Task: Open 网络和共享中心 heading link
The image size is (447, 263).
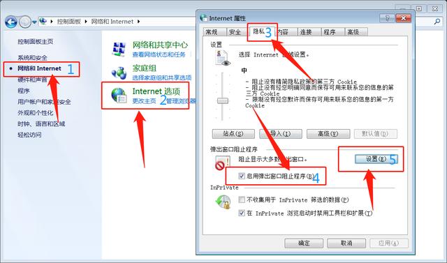Action: (x=160, y=45)
